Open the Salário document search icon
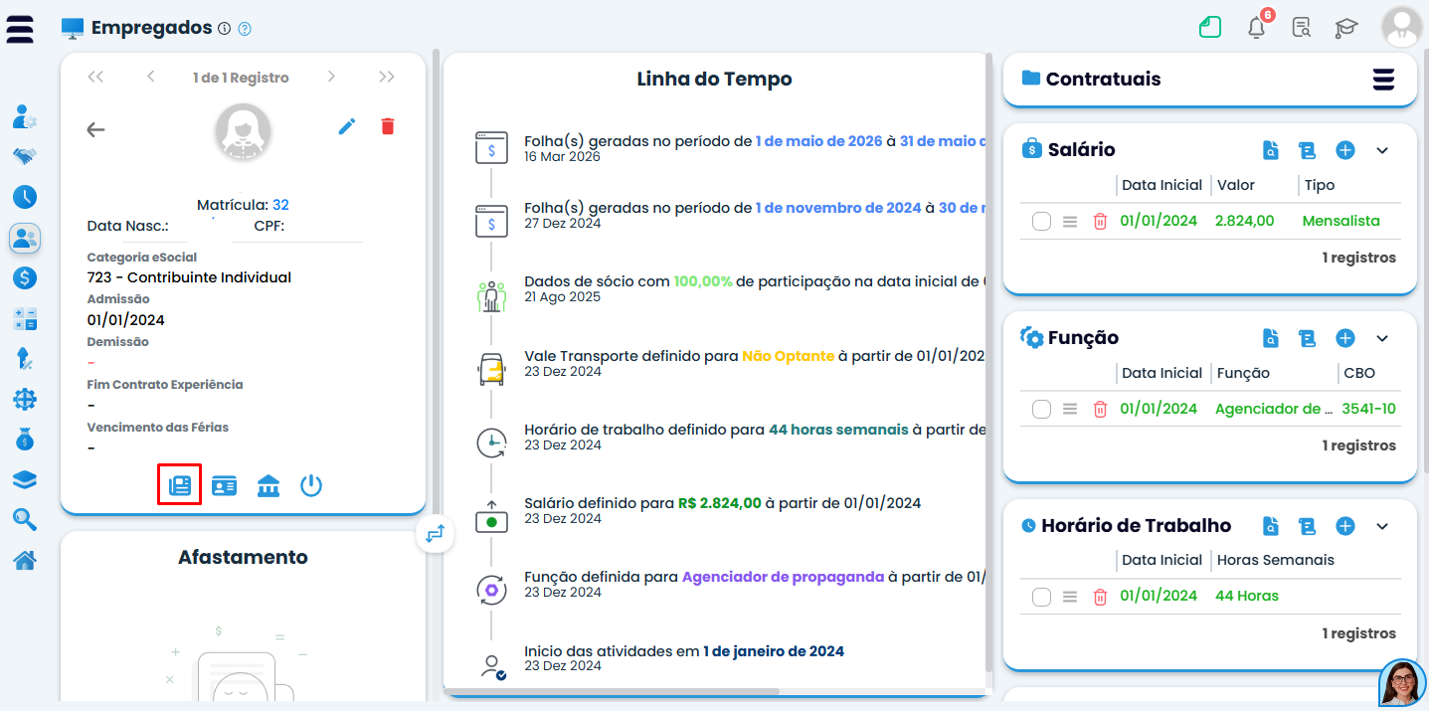 click(1270, 150)
